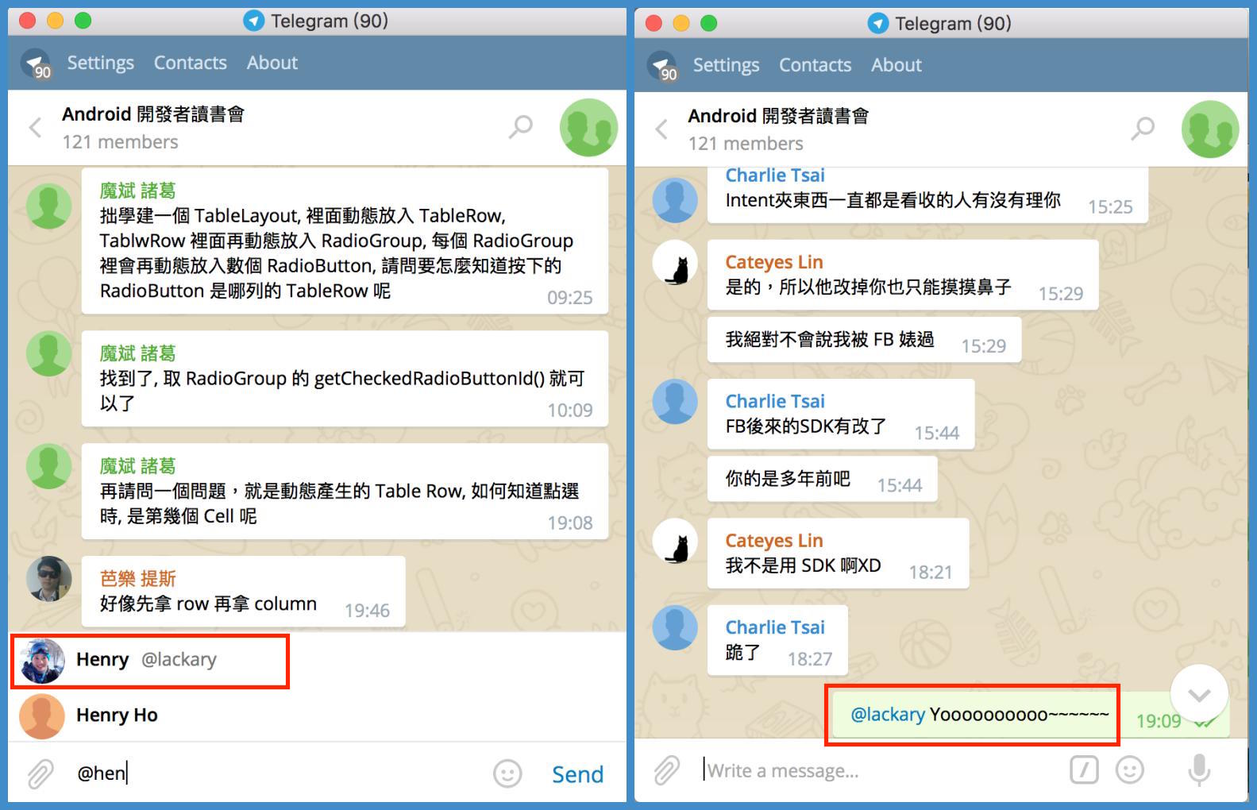Open Charlie Tsai avatar beside 15:44 message

pos(675,402)
